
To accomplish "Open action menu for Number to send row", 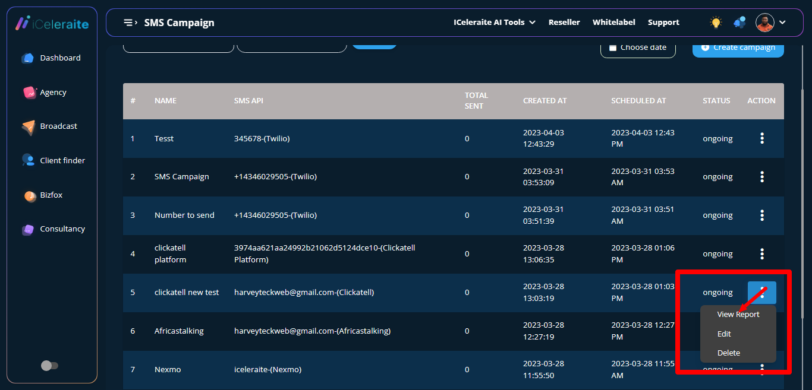I will 762,215.
